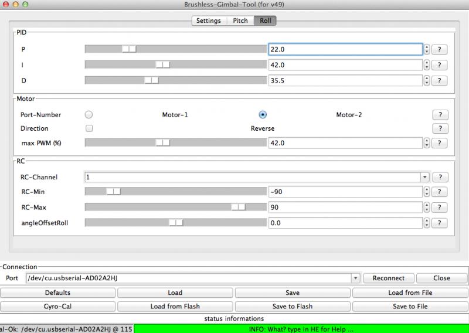Screen dimensions: 469x333
Task: Show help for angleOffsetRoll
Action: coord(439,223)
